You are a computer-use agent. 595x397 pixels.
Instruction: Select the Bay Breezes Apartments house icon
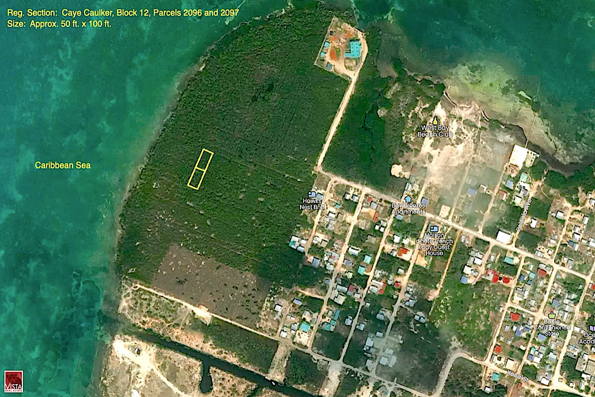[408, 198]
